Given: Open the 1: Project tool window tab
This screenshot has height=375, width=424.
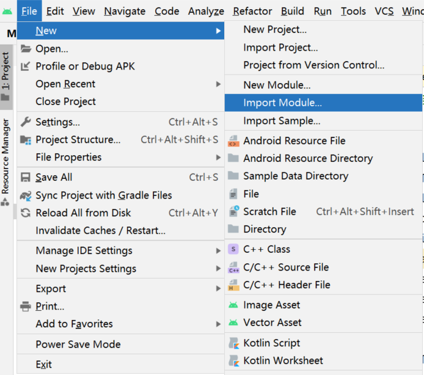Looking at the screenshot, I should click(6, 78).
